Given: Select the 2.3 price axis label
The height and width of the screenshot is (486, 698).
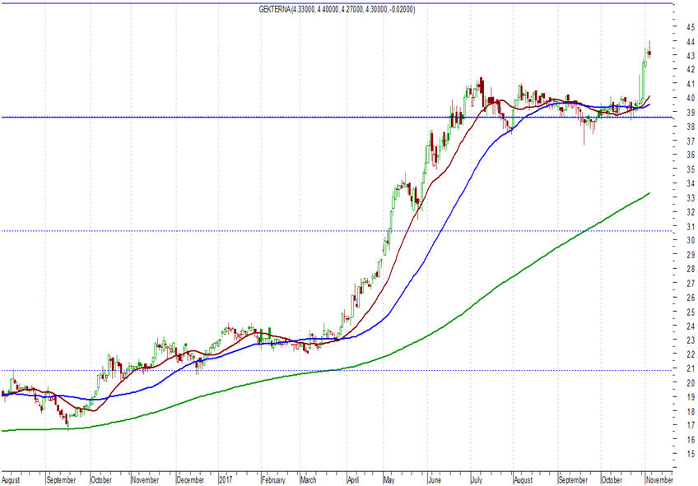Looking at the screenshot, I should (691, 340).
